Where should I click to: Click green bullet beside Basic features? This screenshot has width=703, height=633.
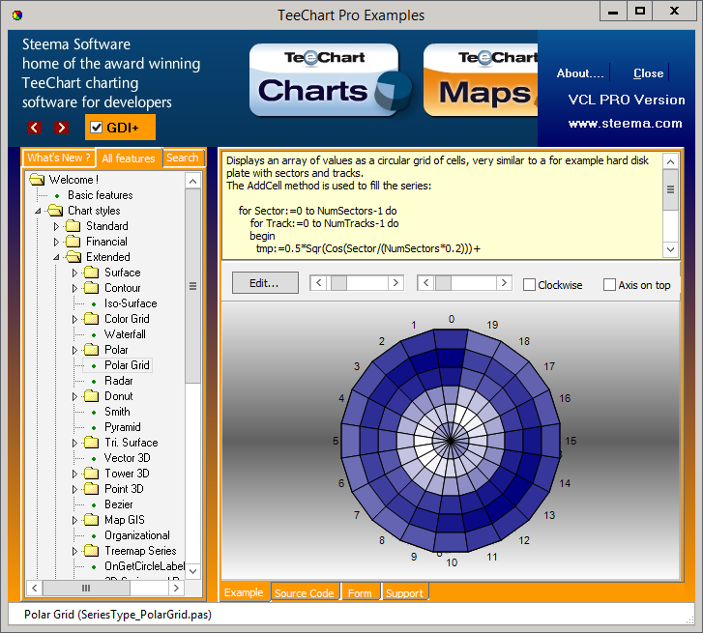[x=57, y=196]
